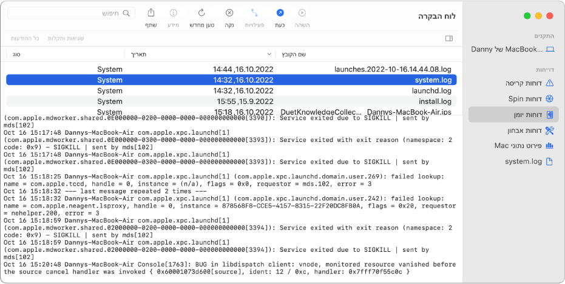This screenshot has width=565, height=284.
Task: Click the crash reports warning triangle icon
Action: pos(549,83)
